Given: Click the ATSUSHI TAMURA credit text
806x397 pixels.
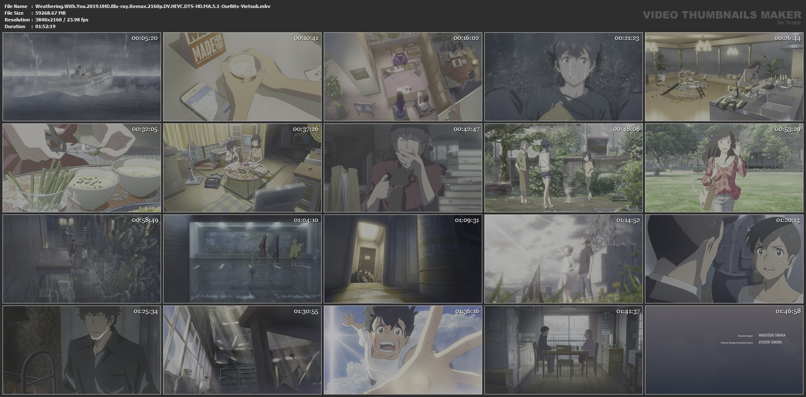Looking at the screenshot, I should coord(770,342).
